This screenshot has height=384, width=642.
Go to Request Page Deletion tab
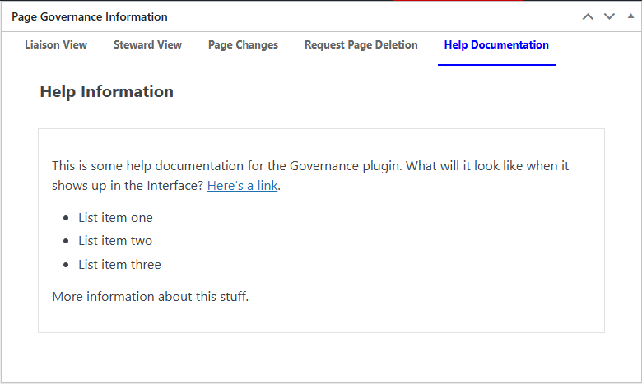point(361,45)
